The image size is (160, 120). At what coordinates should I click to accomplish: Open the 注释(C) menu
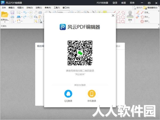pos(39,8)
